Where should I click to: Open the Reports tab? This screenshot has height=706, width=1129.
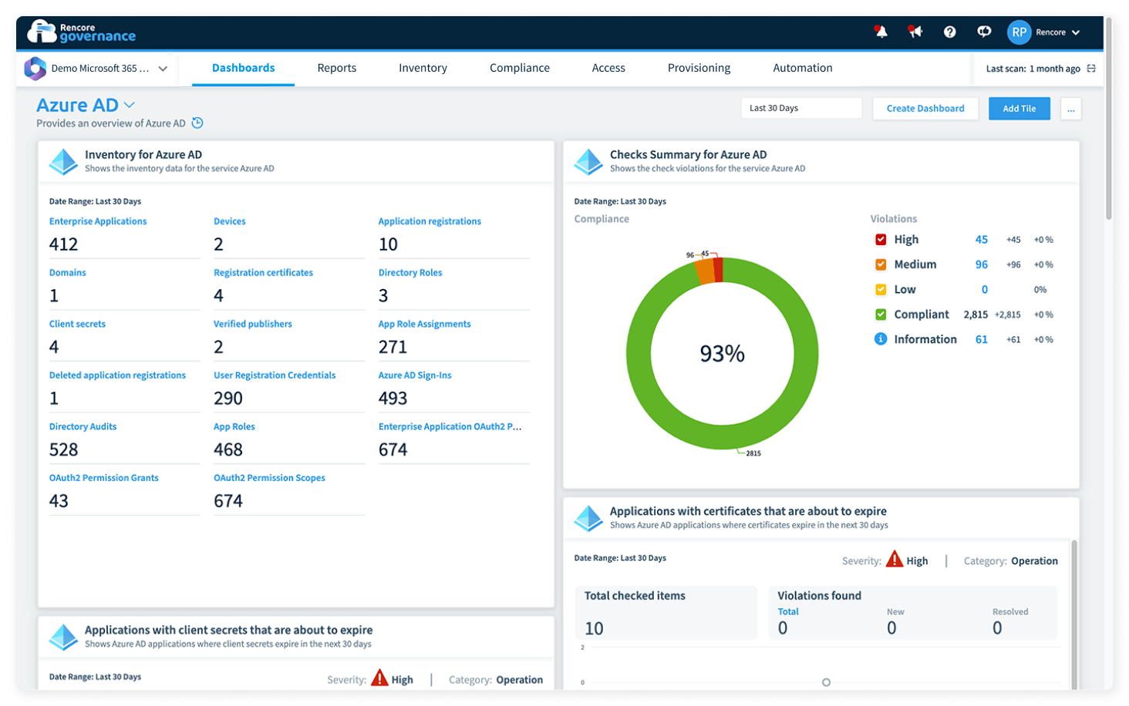click(x=337, y=68)
